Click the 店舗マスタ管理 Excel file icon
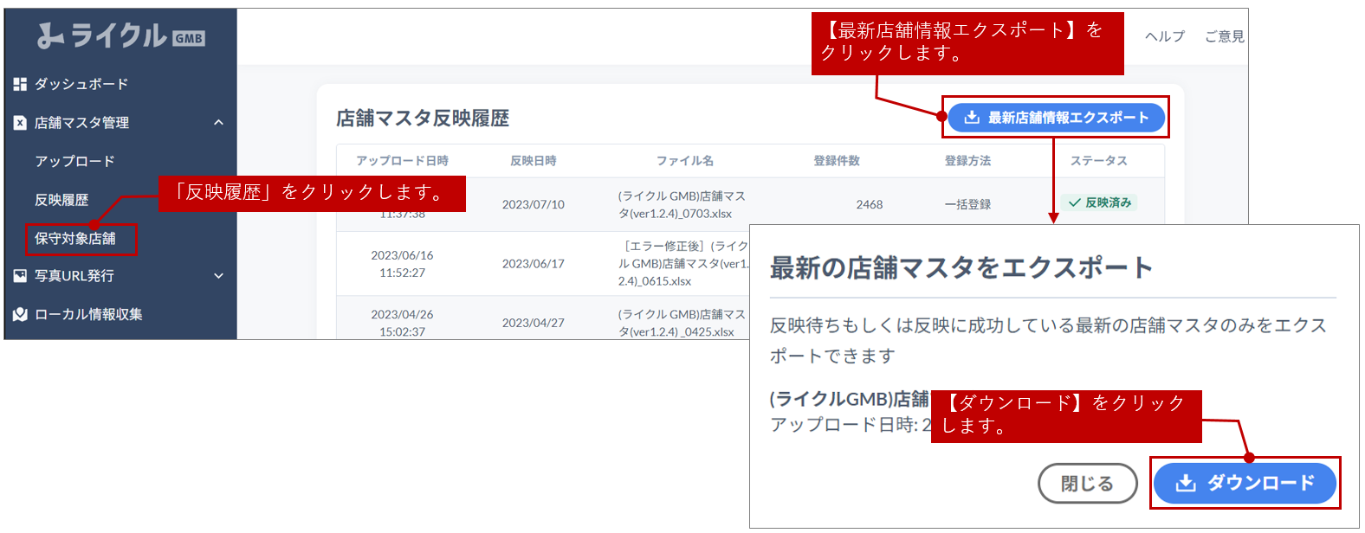This screenshot has width=1365, height=533. point(20,123)
